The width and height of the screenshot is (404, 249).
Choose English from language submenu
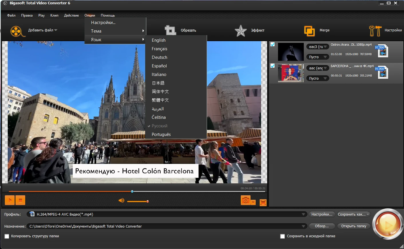pos(159,40)
